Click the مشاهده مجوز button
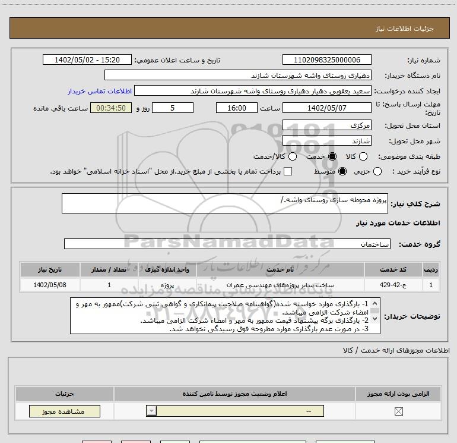This screenshot has width=457, height=443. (x=65, y=411)
